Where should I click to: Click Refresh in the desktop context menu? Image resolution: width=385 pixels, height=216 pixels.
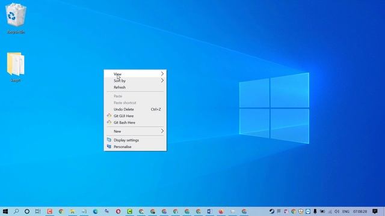coord(135,87)
